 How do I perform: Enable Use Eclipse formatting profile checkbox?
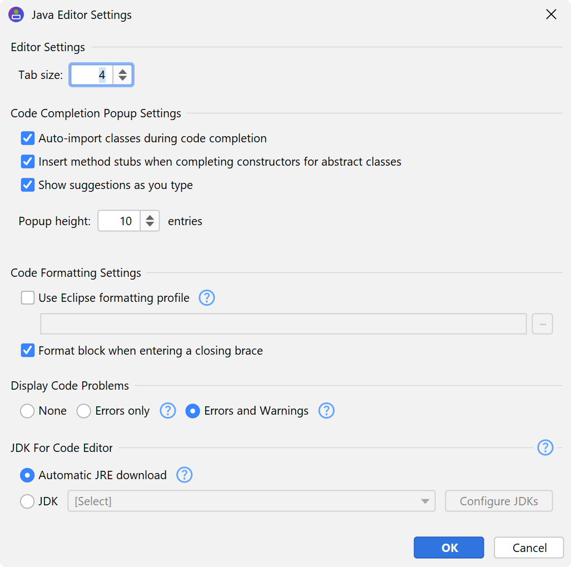[28, 298]
